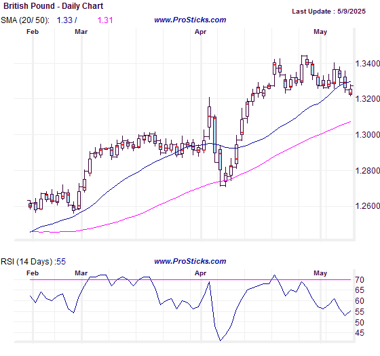Click the RSI axis label 60
This screenshot has width=380, height=356.
[360, 301]
